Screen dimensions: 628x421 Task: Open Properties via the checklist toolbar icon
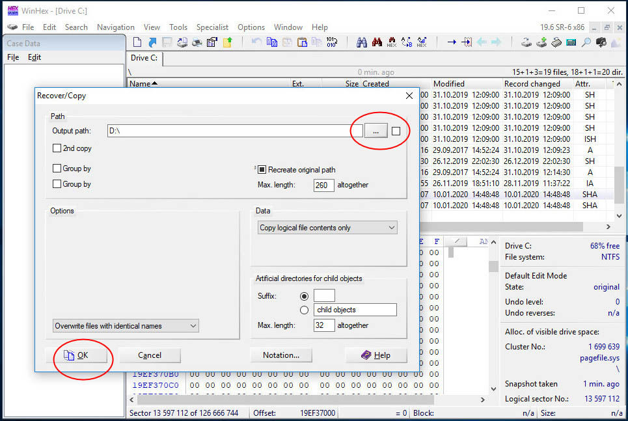(x=212, y=42)
